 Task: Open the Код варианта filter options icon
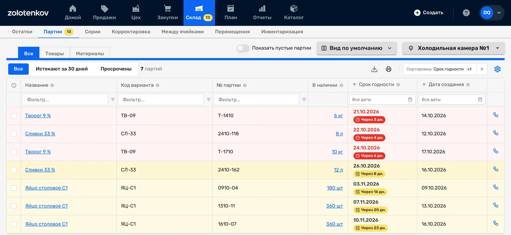tap(209, 100)
